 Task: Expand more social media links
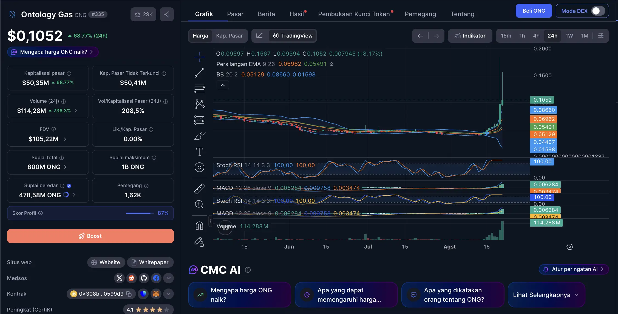(168, 278)
